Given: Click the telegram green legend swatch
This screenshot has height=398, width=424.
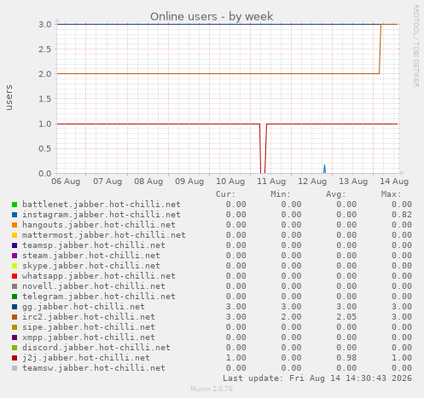Looking at the screenshot, I should 15,297.
